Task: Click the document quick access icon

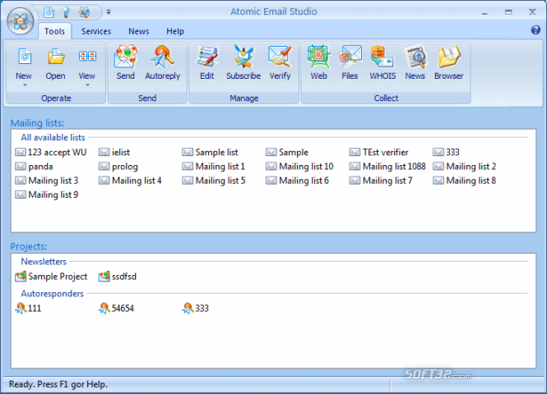Action: click(49, 12)
